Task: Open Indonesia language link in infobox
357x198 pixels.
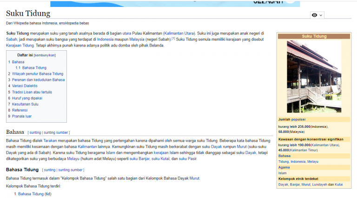Action: (298, 162)
